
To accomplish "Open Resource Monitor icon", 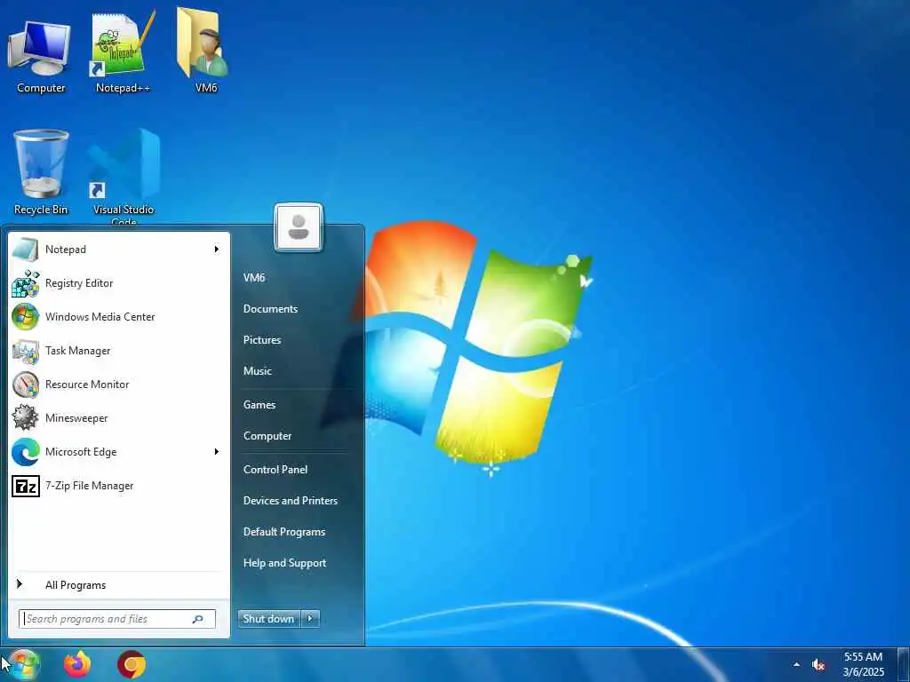I will coord(26,385).
